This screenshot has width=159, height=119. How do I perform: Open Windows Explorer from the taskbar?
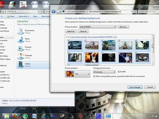click(7, 116)
